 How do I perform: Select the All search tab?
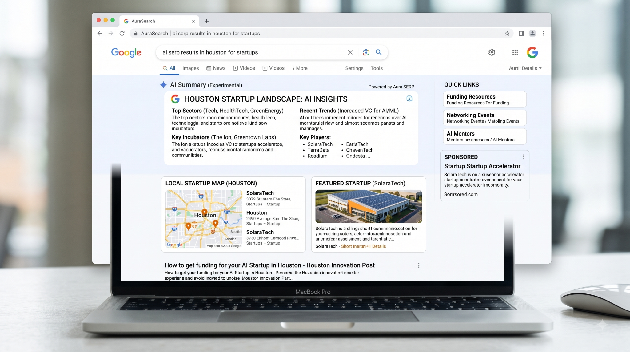tap(169, 68)
